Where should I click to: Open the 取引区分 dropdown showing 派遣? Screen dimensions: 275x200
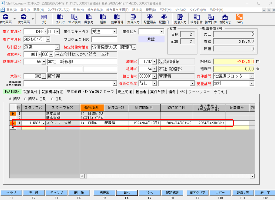57,47
